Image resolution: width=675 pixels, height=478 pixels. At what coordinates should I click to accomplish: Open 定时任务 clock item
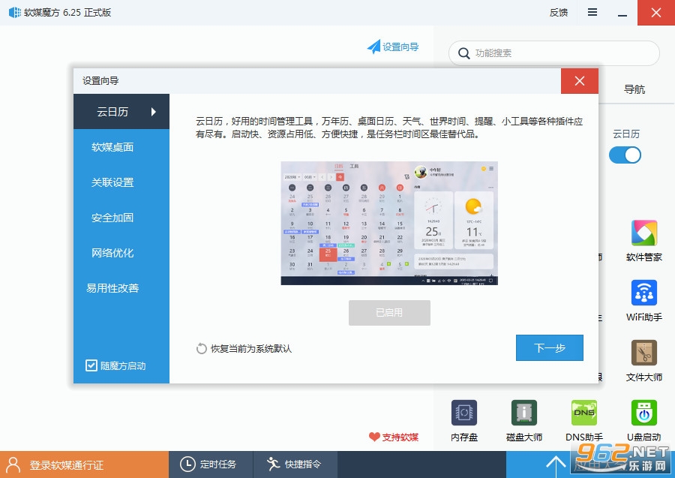tap(208, 464)
